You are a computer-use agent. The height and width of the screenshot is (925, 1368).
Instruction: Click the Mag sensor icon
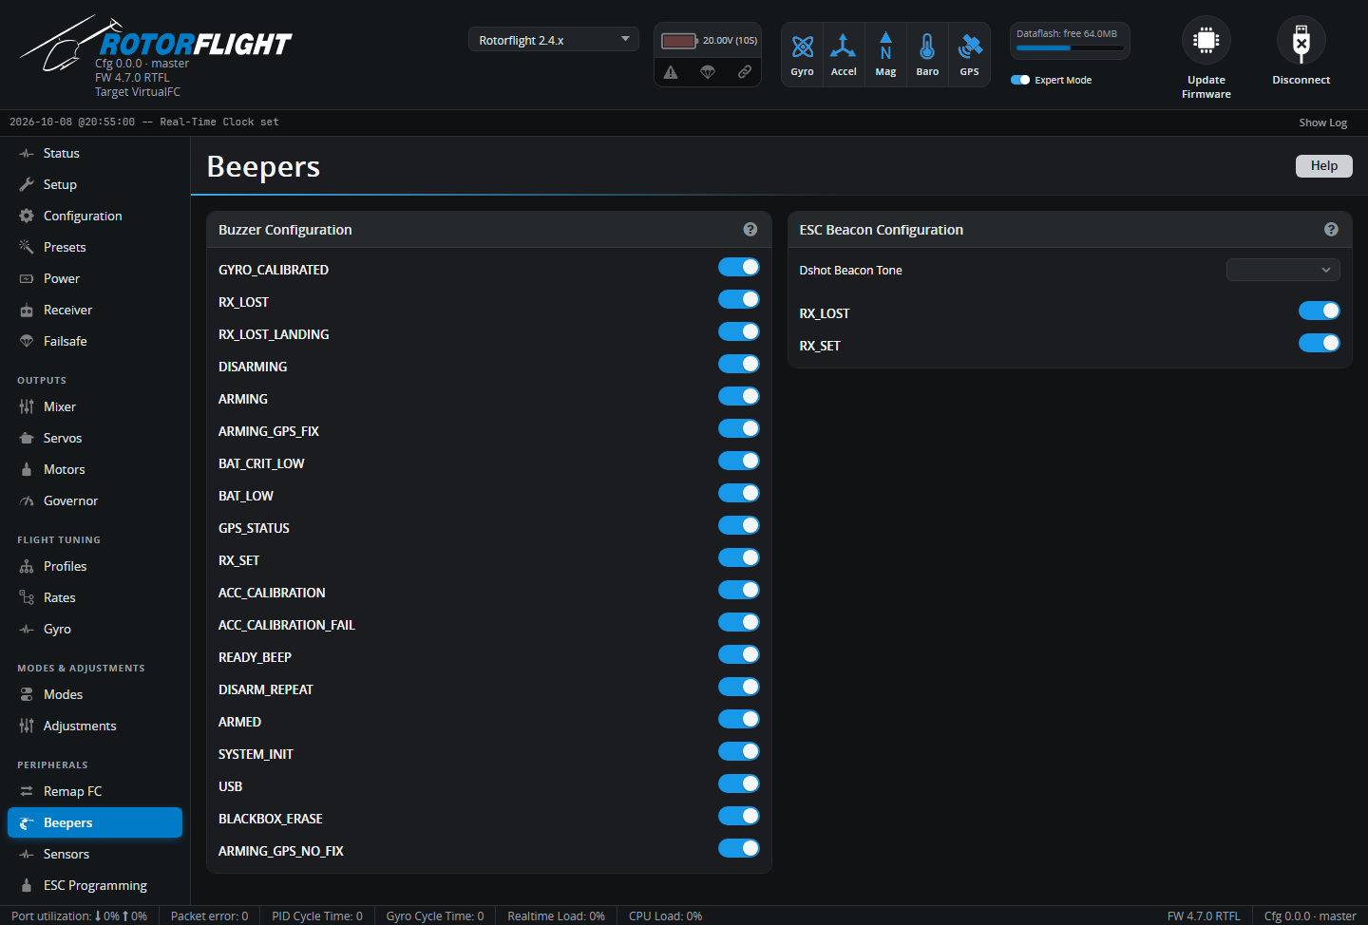coord(885,46)
